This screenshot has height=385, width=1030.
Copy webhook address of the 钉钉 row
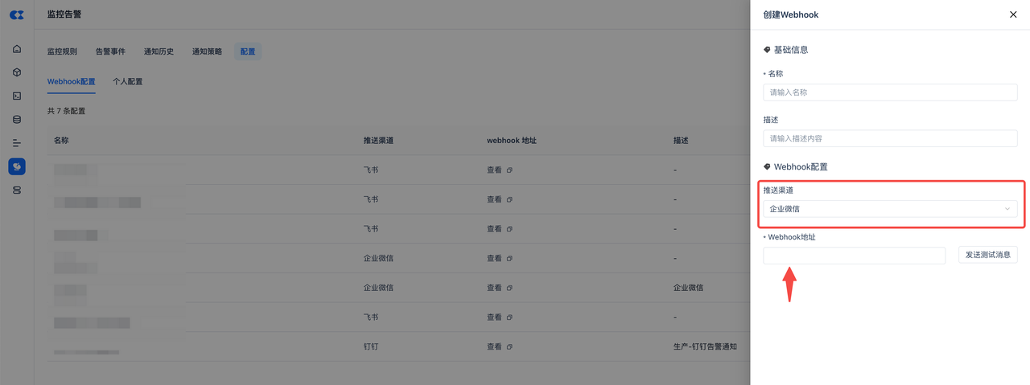[509, 347]
